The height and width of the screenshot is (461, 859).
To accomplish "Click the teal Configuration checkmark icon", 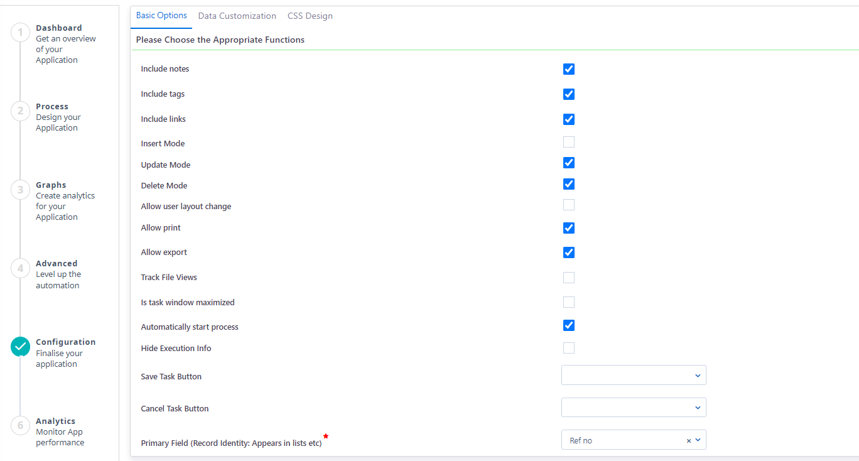I will (x=19, y=346).
